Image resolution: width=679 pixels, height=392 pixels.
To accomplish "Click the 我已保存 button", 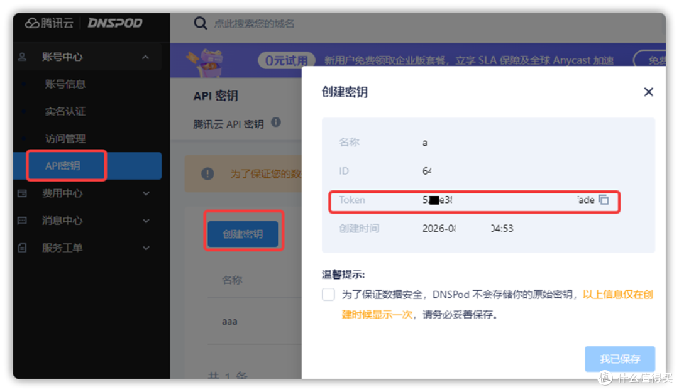I will pyautogui.click(x=620, y=359).
